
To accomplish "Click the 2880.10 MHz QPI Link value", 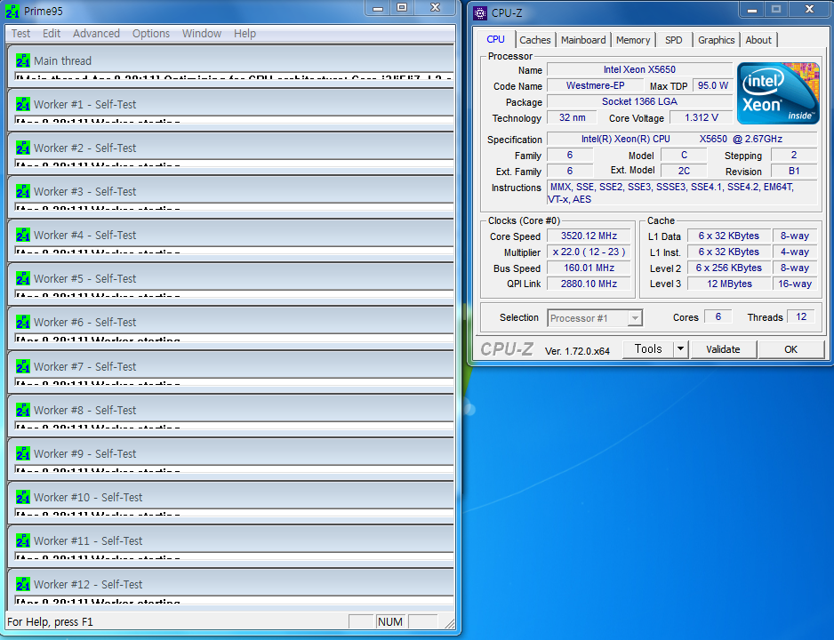I will 589,284.
